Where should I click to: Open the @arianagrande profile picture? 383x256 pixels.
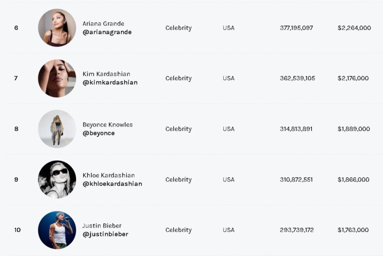(57, 28)
